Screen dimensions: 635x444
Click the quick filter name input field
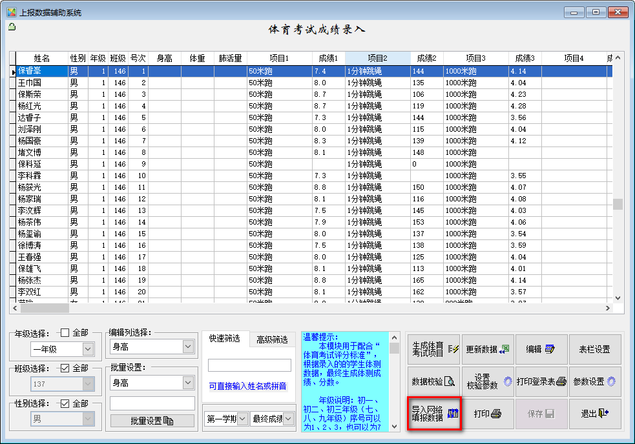tap(249, 365)
